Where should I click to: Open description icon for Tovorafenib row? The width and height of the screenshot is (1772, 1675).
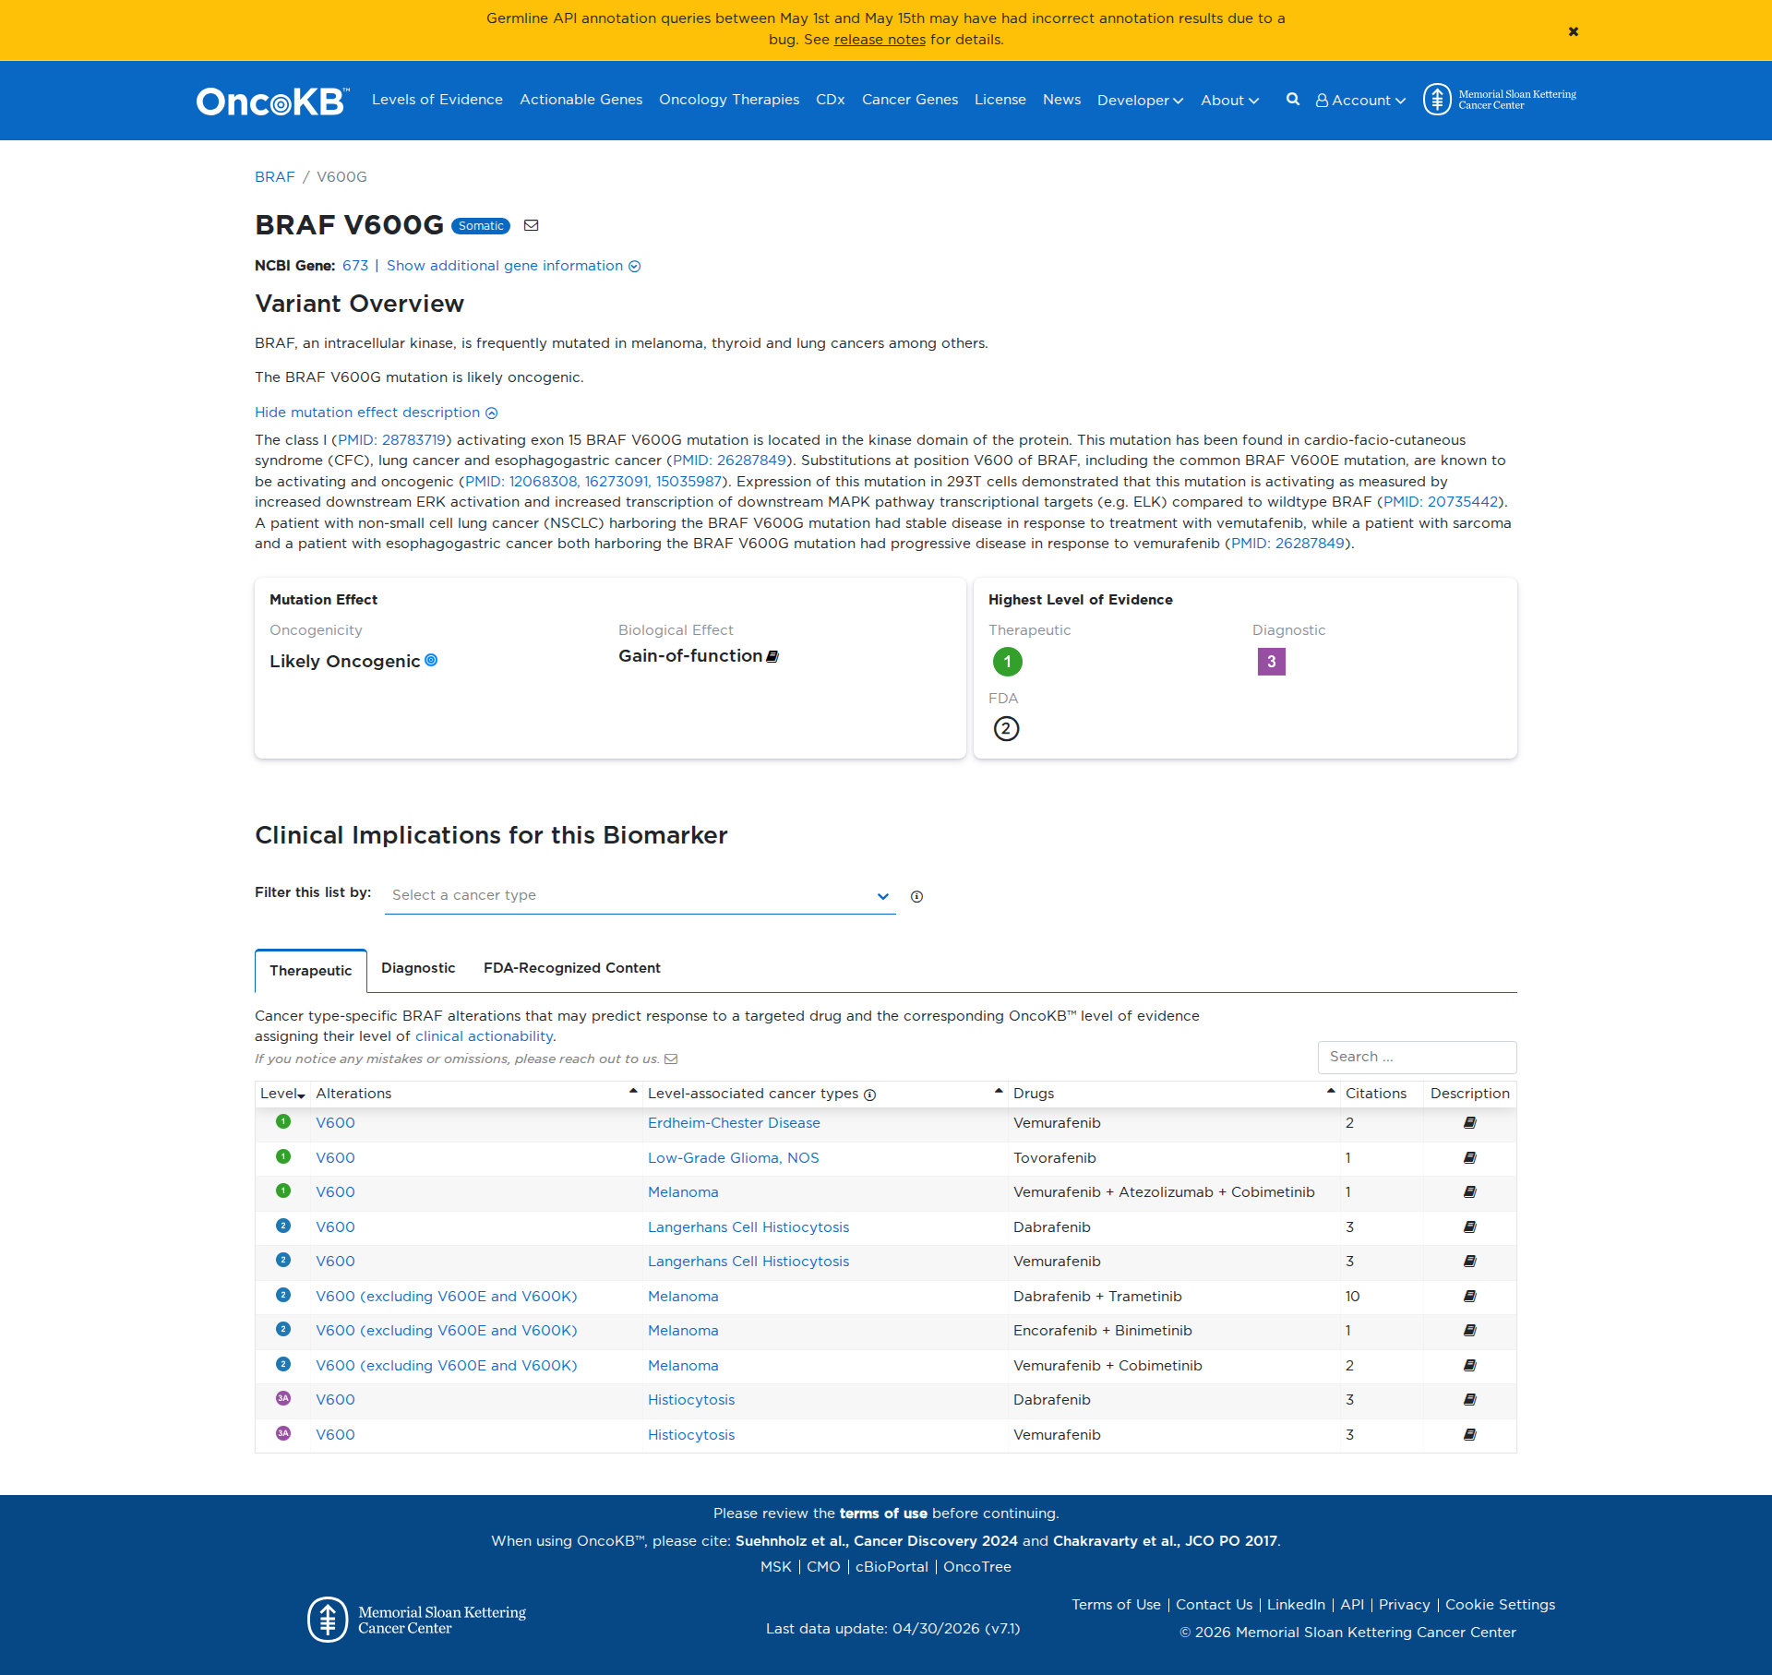[x=1470, y=1157]
